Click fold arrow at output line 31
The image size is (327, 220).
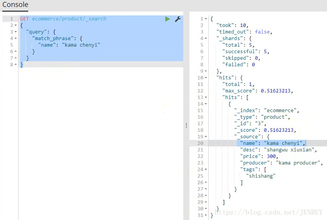[x=206, y=215]
